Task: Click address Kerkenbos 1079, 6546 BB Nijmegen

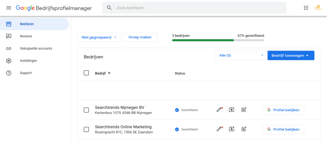Action: point(124,113)
